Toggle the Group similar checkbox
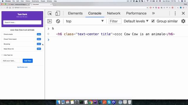Screen dimensions: 188x105 (153, 21)
